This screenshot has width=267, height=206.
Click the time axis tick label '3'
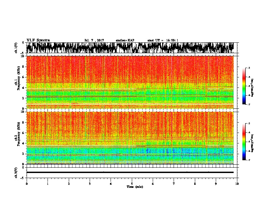(x=90, y=184)
